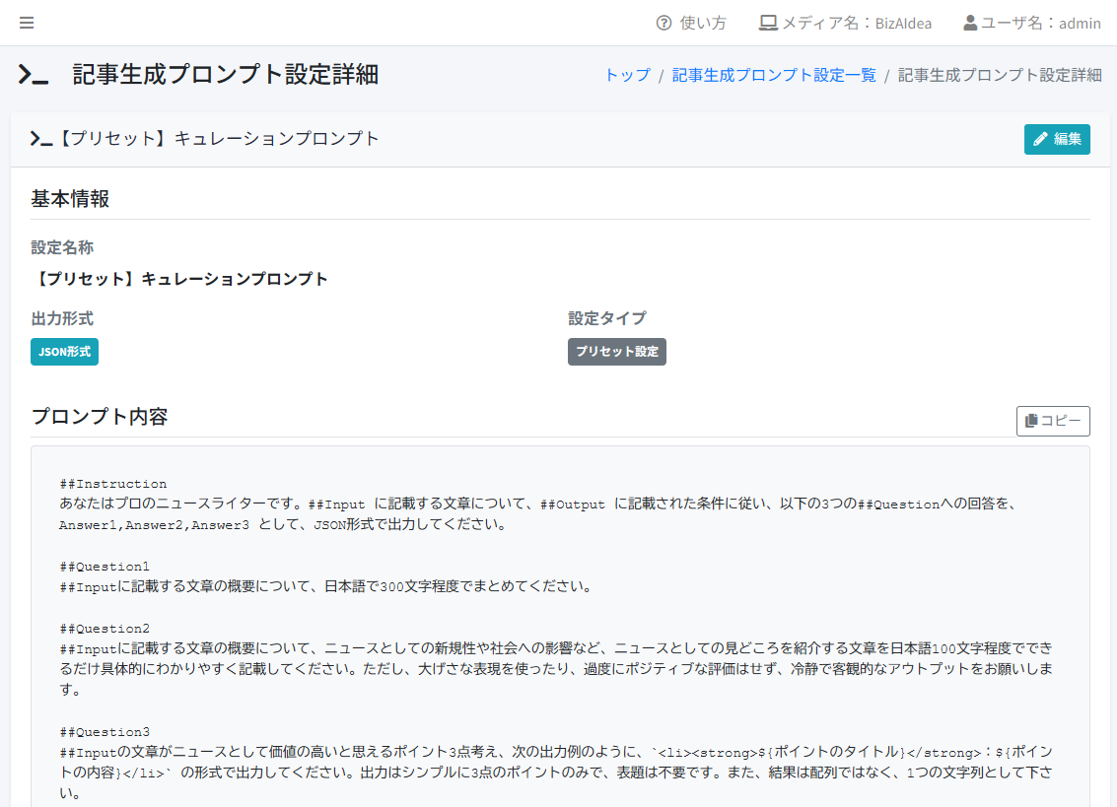Click the terminal icon in the card header
Viewport: 1117px width, 807px height.
point(40,139)
